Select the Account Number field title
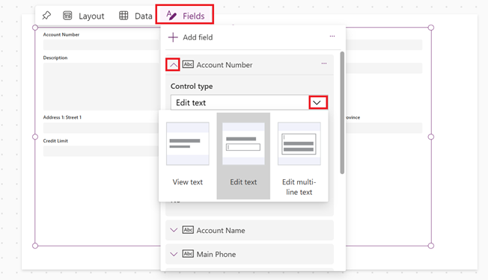The width and height of the screenshot is (488, 280). tap(225, 65)
